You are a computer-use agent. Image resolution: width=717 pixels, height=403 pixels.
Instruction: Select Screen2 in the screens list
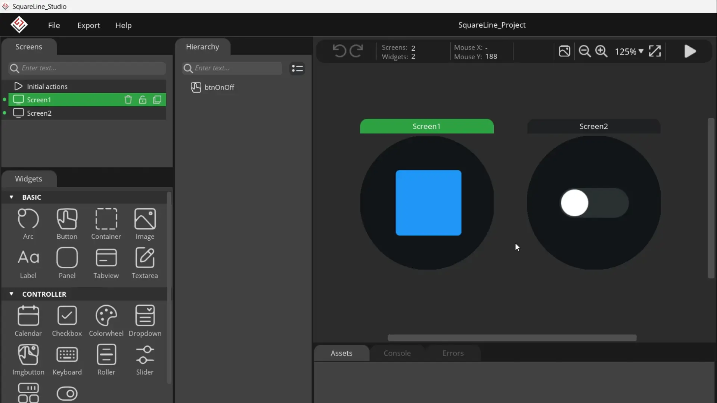39,113
